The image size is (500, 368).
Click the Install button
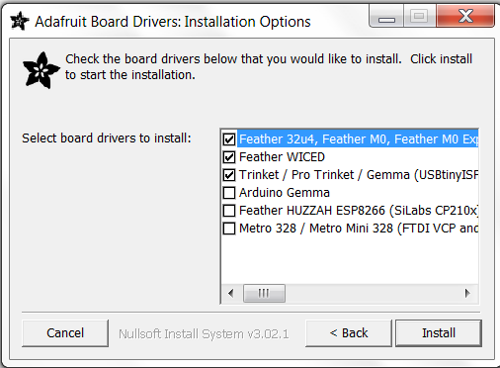point(439,333)
